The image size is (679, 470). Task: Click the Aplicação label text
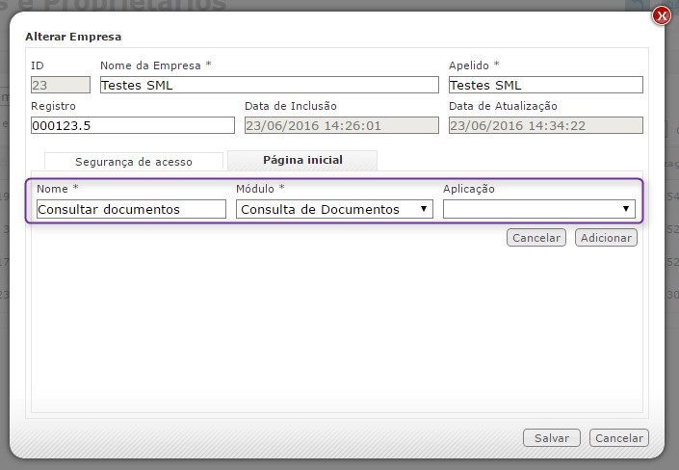[469, 189]
